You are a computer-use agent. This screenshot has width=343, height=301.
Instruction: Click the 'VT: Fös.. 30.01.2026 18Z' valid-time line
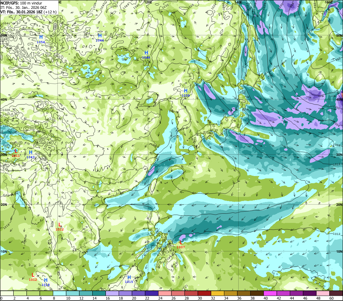(x=21, y=12)
